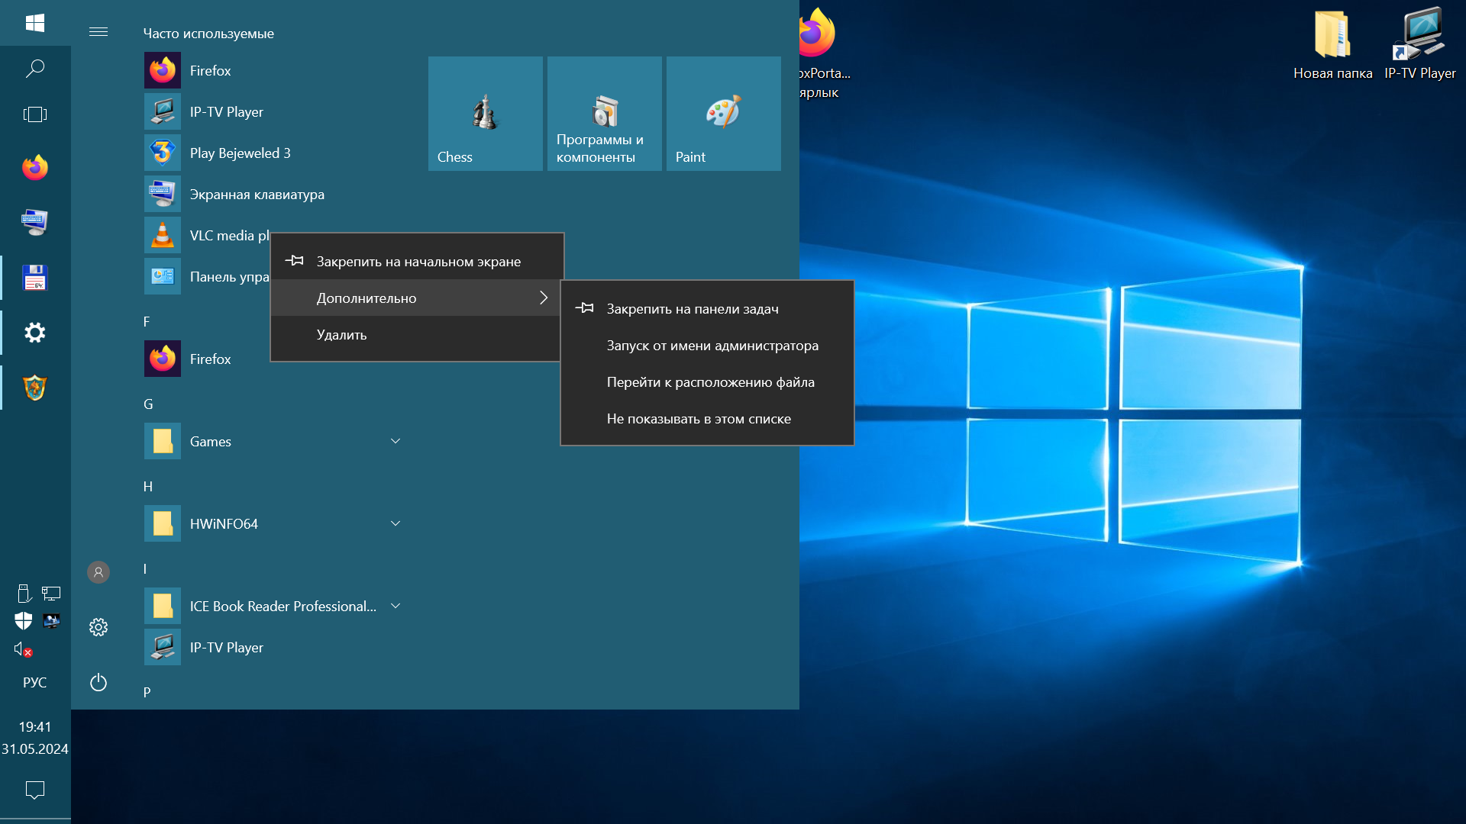
Task: Toggle the hamburger menu expand button
Action: [98, 32]
